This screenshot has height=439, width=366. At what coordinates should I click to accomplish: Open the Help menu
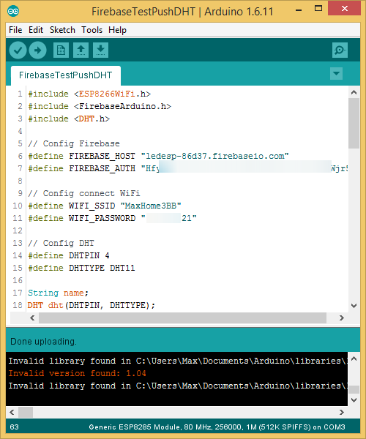117,30
